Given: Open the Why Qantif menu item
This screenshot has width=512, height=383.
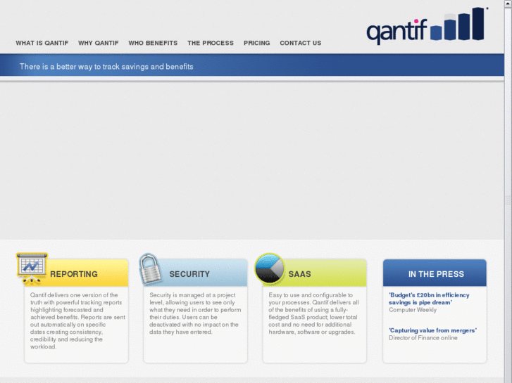Looking at the screenshot, I should 99,43.
